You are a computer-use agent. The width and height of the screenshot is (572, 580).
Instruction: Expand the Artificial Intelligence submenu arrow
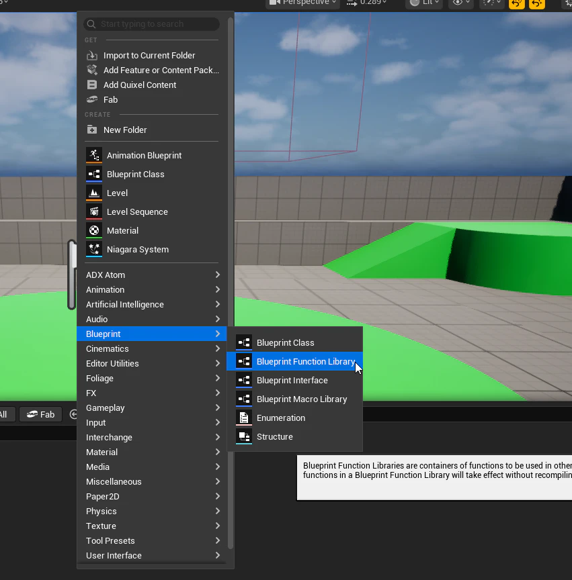(218, 304)
